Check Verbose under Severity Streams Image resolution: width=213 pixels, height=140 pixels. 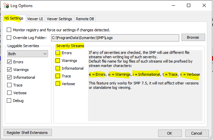(58, 83)
